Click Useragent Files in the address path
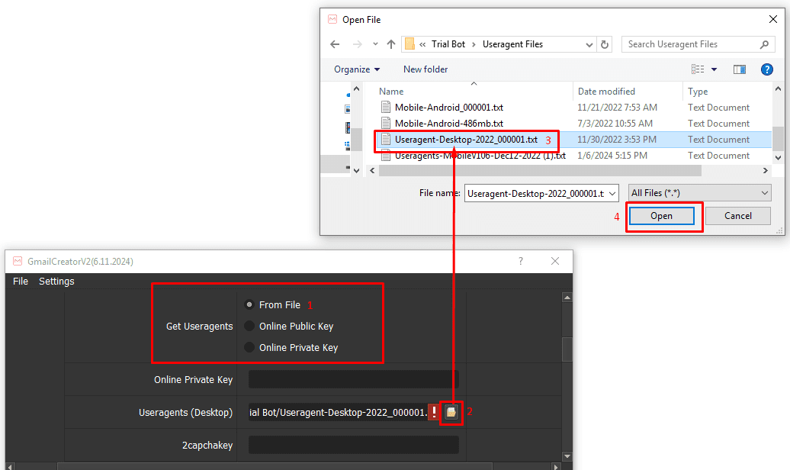790x470 pixels. (512, 44)
